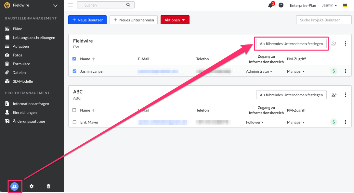
Task: Expand the Fieldwire project switcher chevron
Action: (55, 6)
